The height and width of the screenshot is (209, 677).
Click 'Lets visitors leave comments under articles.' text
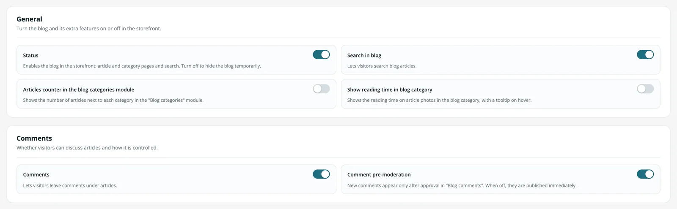coord(70,185)
